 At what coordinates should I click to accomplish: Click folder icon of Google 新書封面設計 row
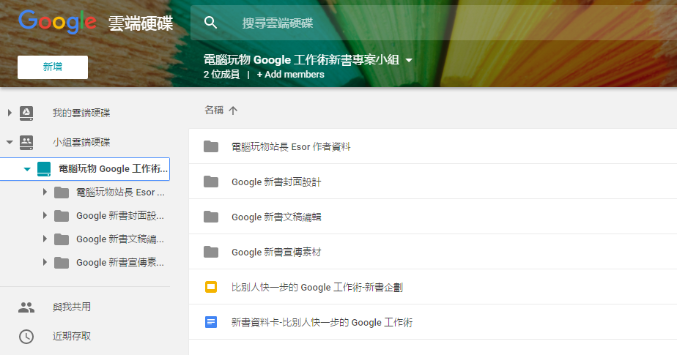(211, 182)
